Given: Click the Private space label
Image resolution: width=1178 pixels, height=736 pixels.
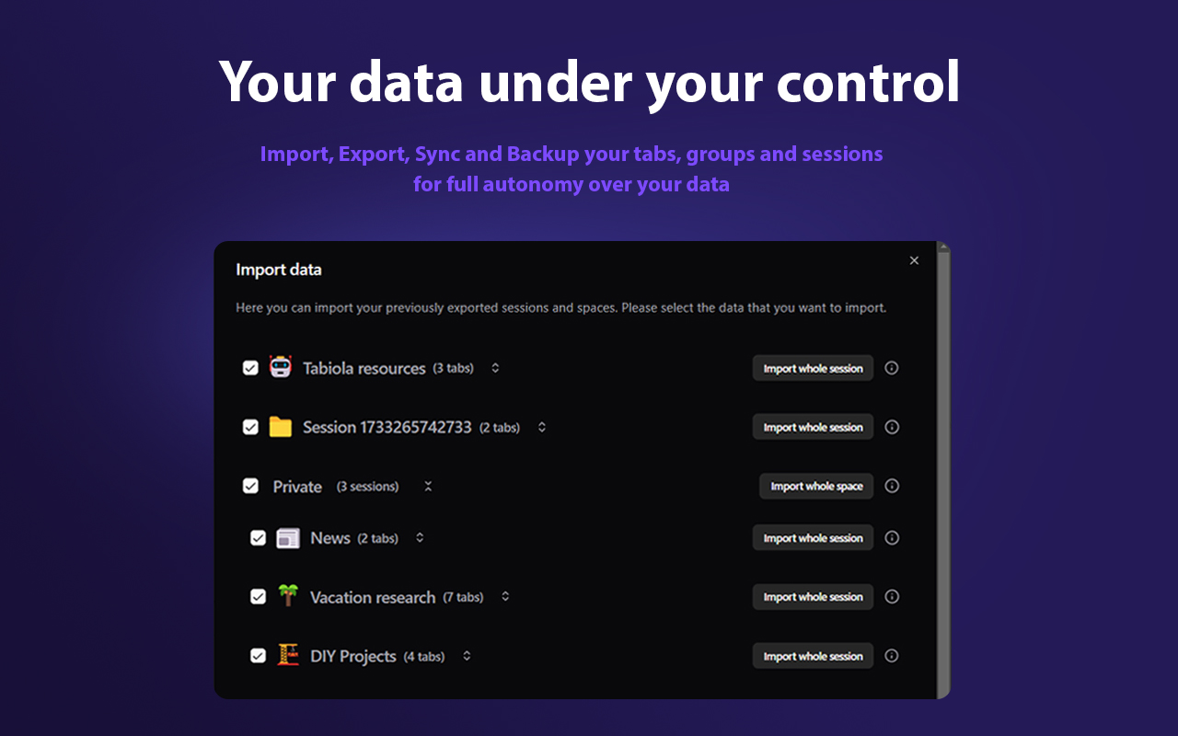Looking at the screenshot, I should tap(297, 487).
